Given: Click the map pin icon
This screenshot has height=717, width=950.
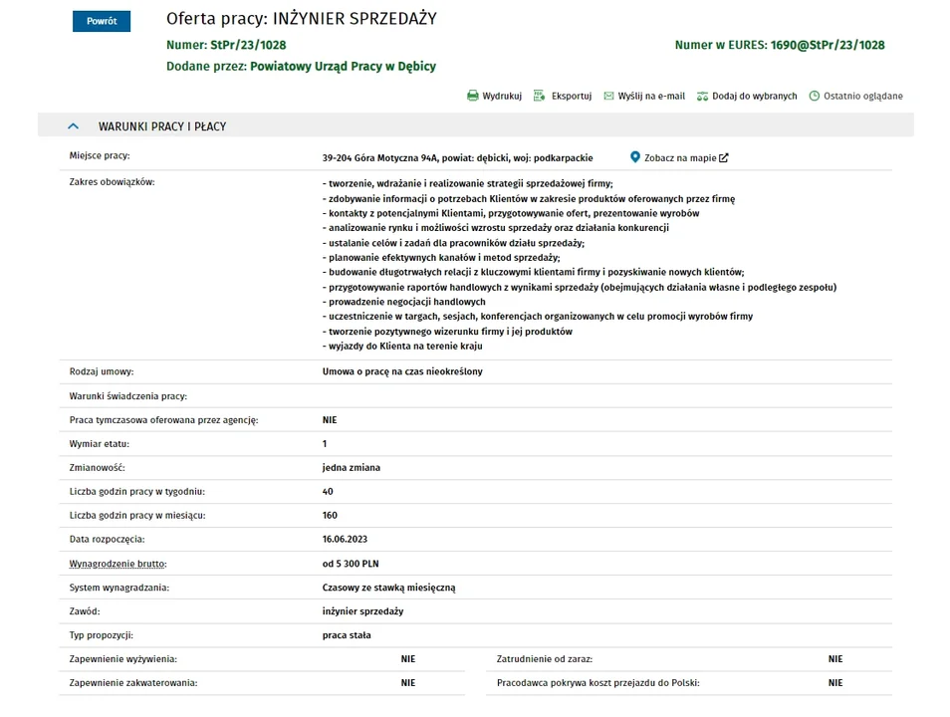Looking at the screenshot, I should [635, 157].
